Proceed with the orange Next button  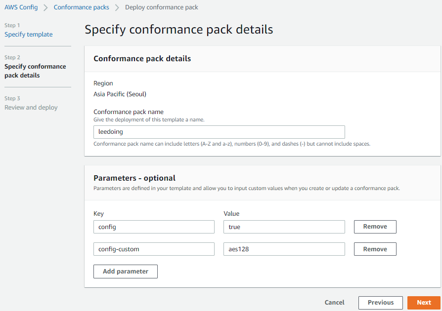pyautogui.click(x=424, y=303)
